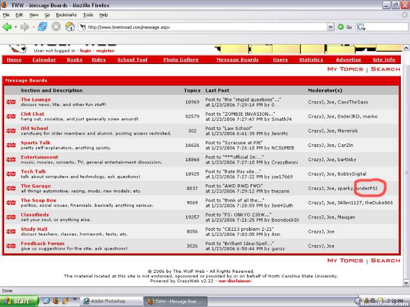The image size is (410, 307).
Task: Click the Reload page icon
Action: coord(43,27)
